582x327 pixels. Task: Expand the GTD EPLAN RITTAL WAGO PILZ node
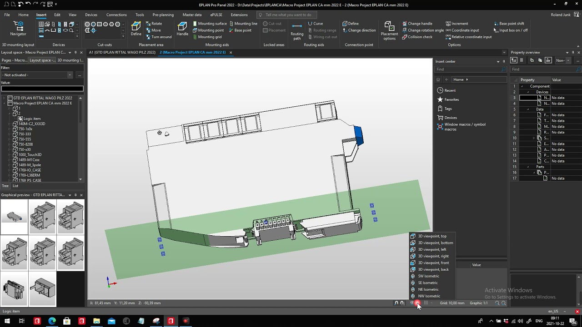tap(4, 98)
